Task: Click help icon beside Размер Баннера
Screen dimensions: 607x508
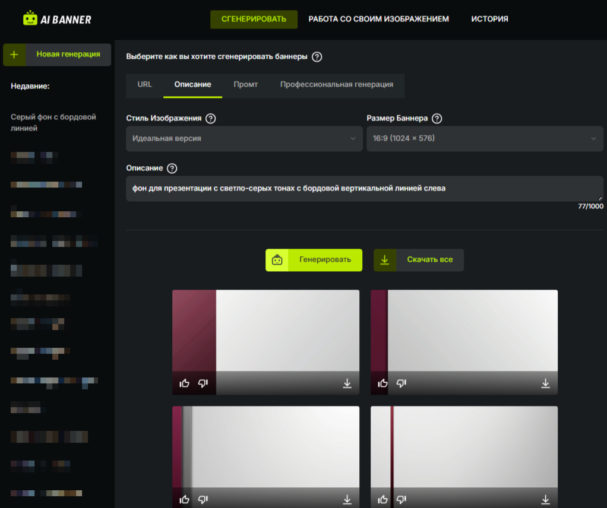Action: point(437,118)
